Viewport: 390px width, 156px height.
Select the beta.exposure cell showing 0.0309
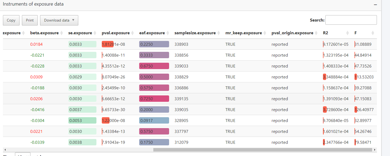36,77
